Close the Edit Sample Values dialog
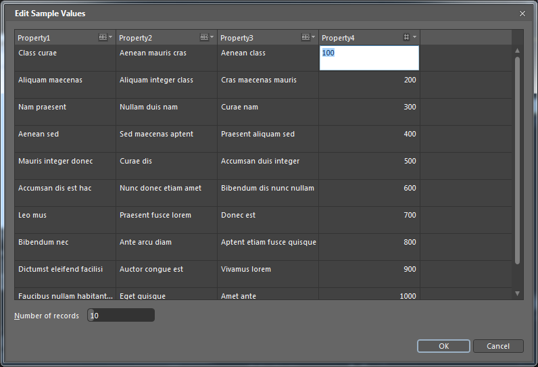The width and height of the screenshot is (538, 367). coord(522,14)
